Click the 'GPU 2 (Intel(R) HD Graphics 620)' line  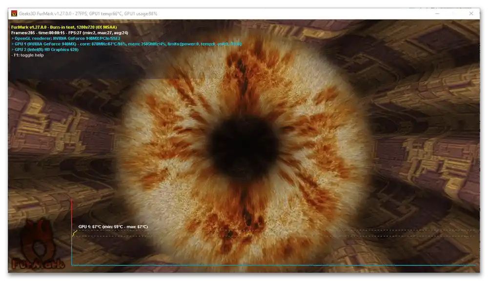coord(45,50)
